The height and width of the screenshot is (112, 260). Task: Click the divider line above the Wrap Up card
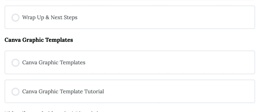130,0
